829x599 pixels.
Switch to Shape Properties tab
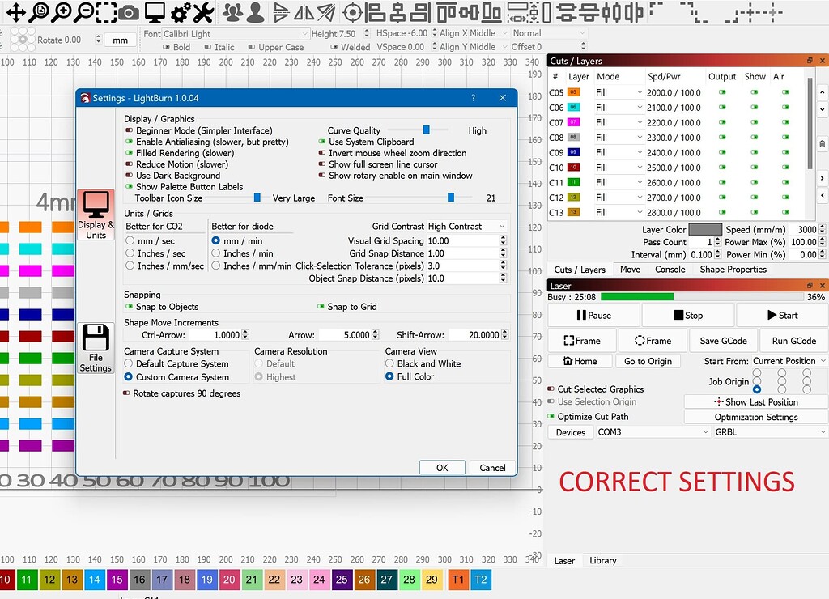click(733, 269)
